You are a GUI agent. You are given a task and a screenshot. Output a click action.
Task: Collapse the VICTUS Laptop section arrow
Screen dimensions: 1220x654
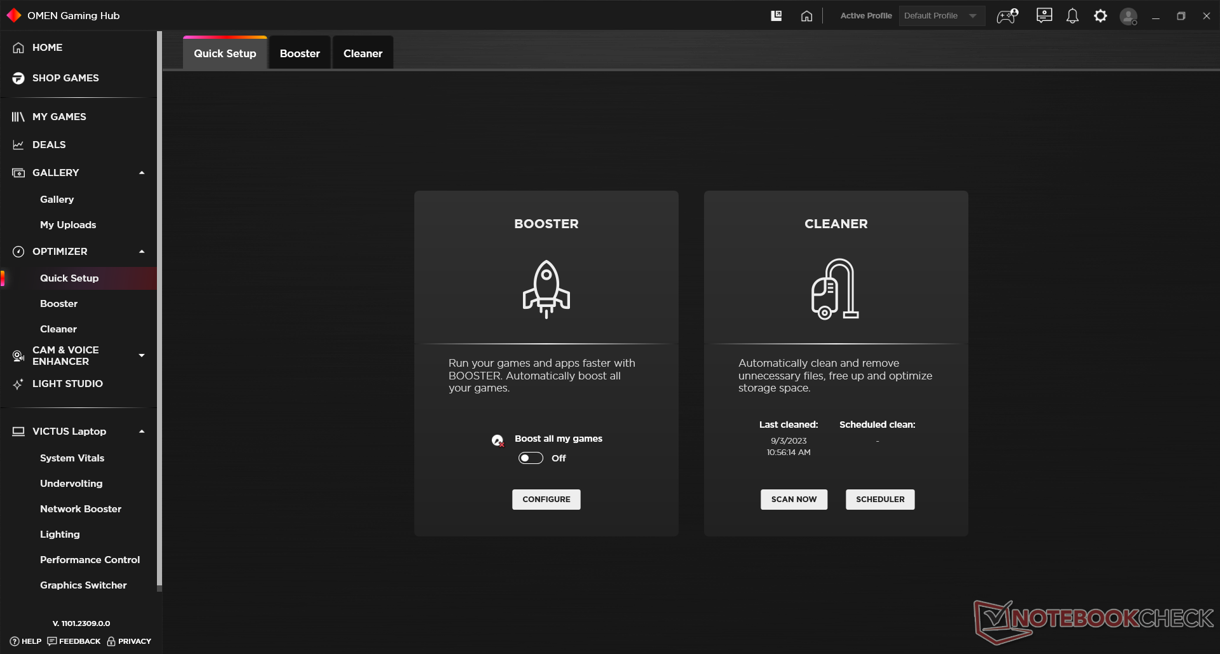coord(142,432)
